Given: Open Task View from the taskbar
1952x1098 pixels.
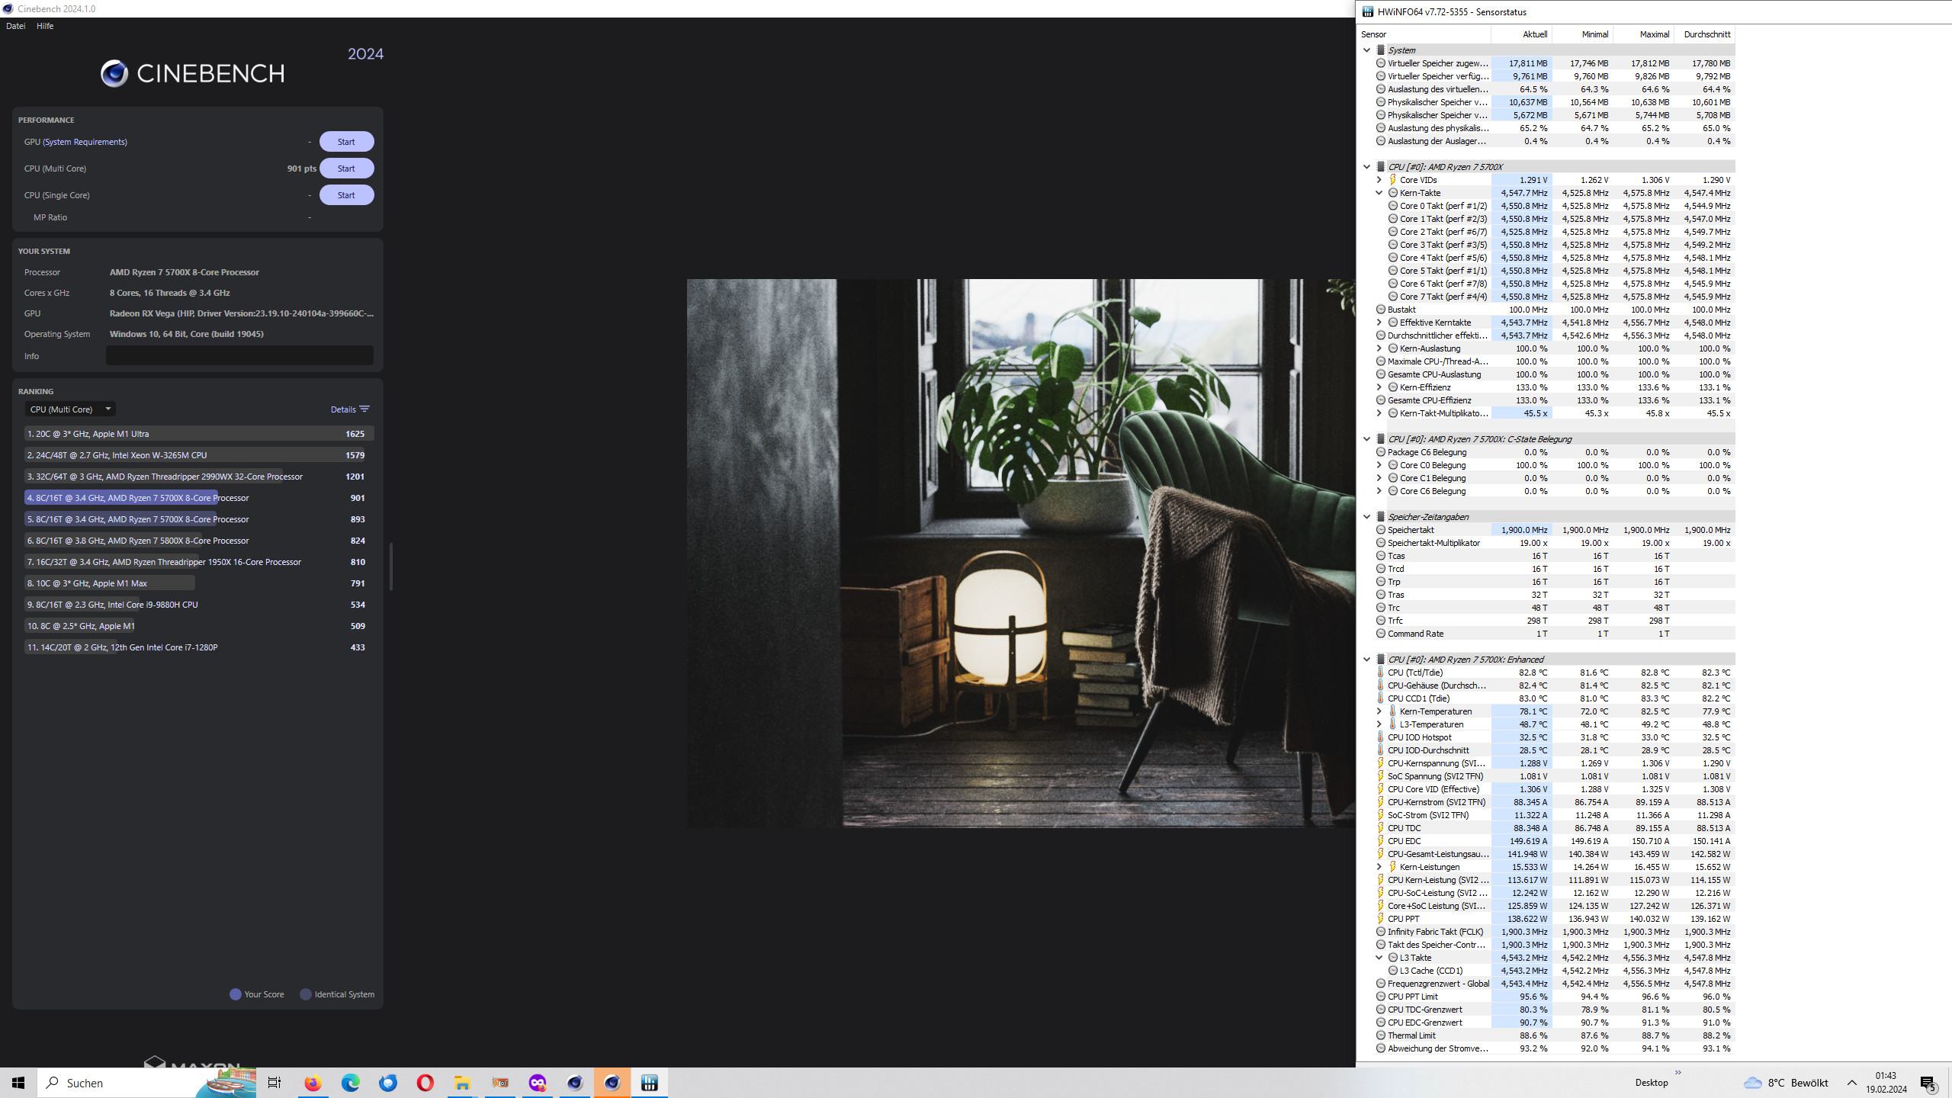Looking at the screenshot, I should point(274,1083).
